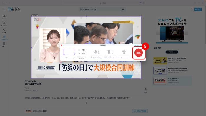Close the screen recorder panel
Image resolution: width=206 pixels, height=116 pixels.
click(x=62, y=45)
